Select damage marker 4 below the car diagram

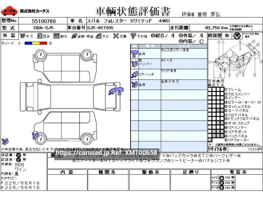pos(5,142)
